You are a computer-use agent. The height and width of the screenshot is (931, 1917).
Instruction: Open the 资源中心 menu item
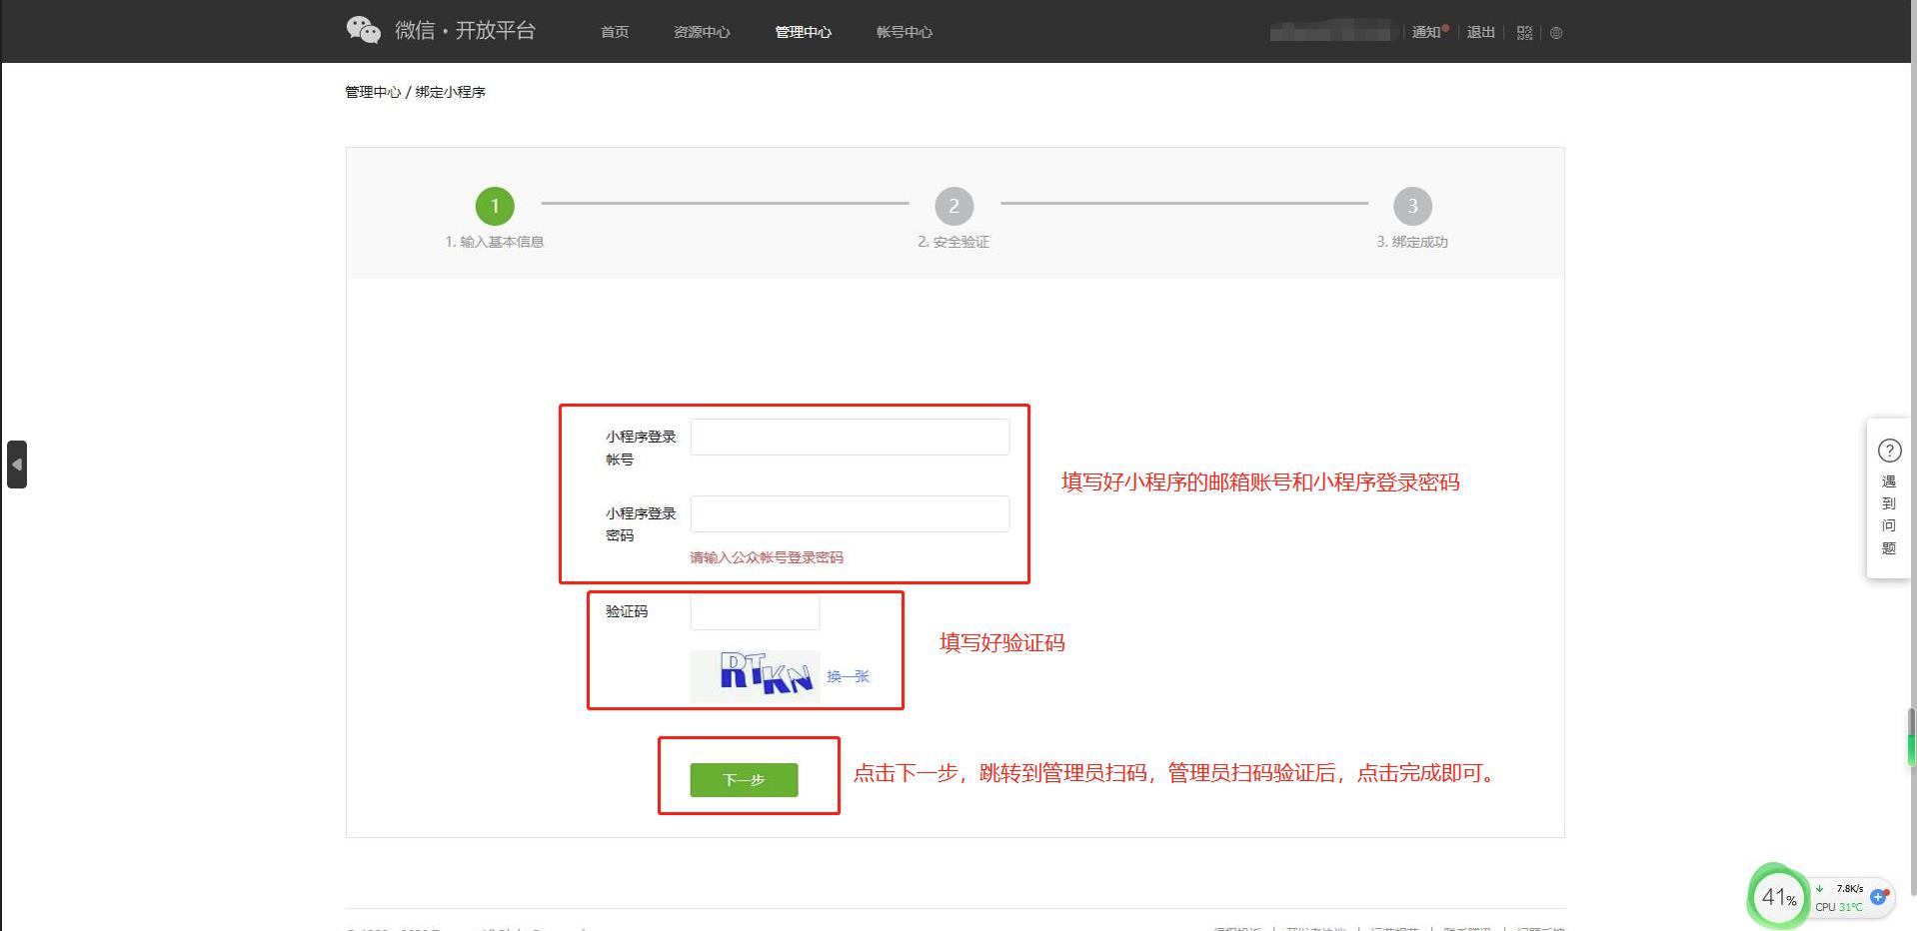(702, 33)
